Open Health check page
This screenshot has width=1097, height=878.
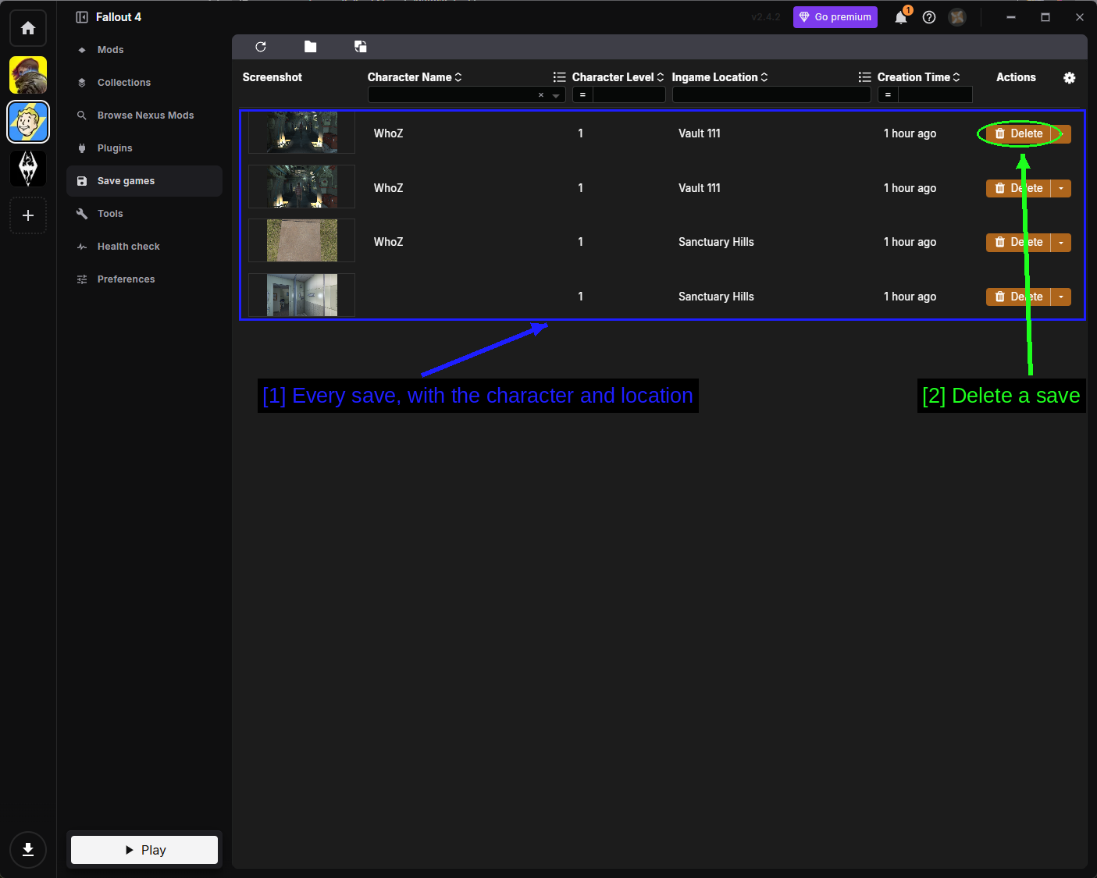click(x=144, y=247)
